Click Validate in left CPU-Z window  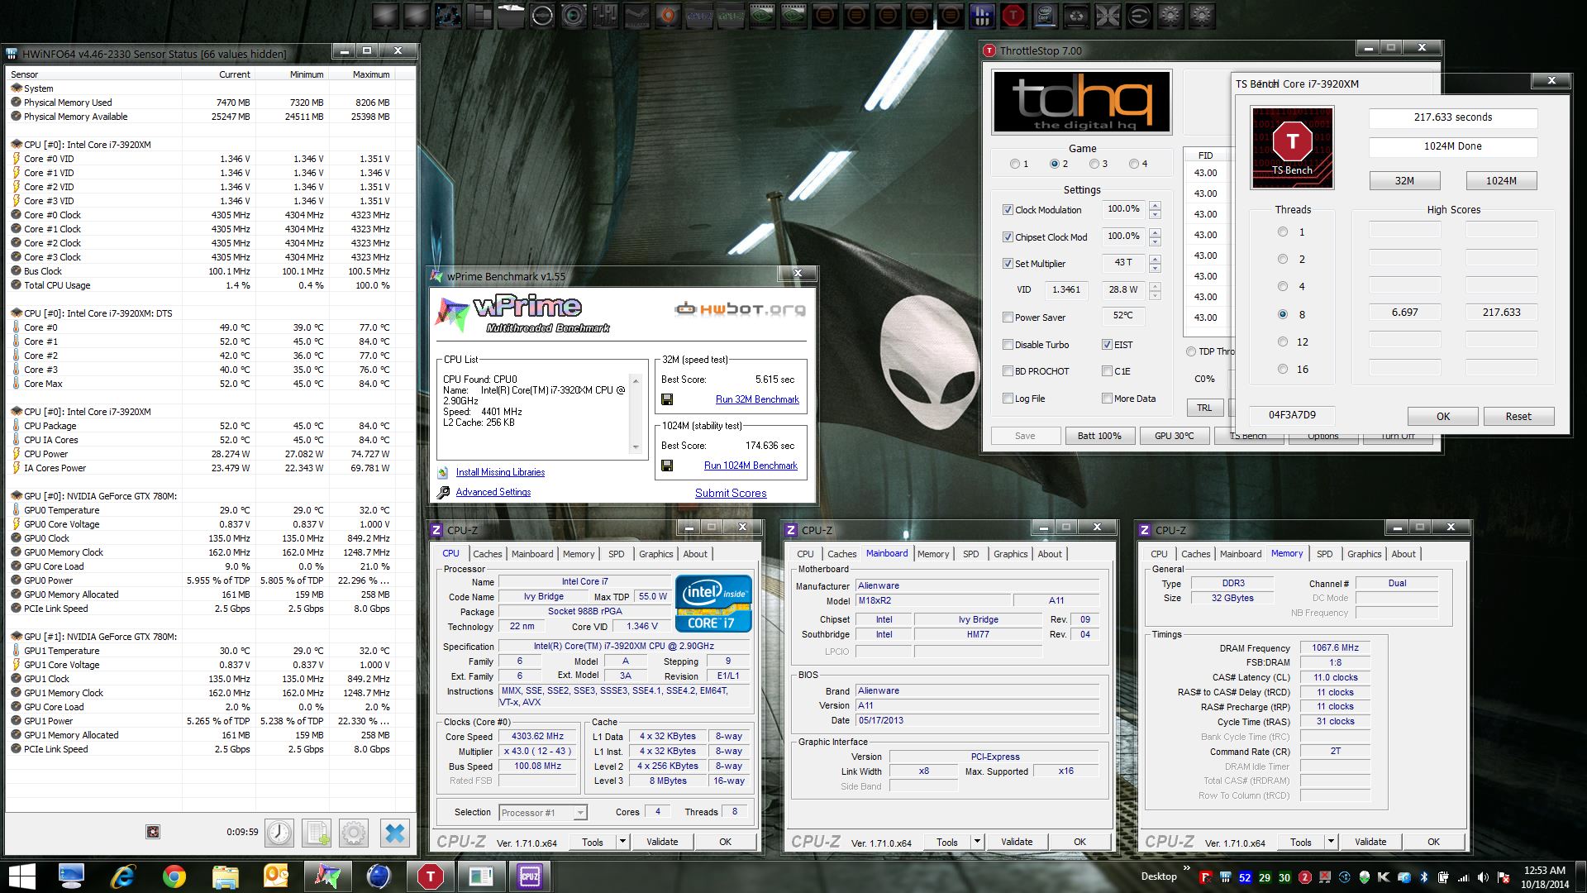click(662, 842)
